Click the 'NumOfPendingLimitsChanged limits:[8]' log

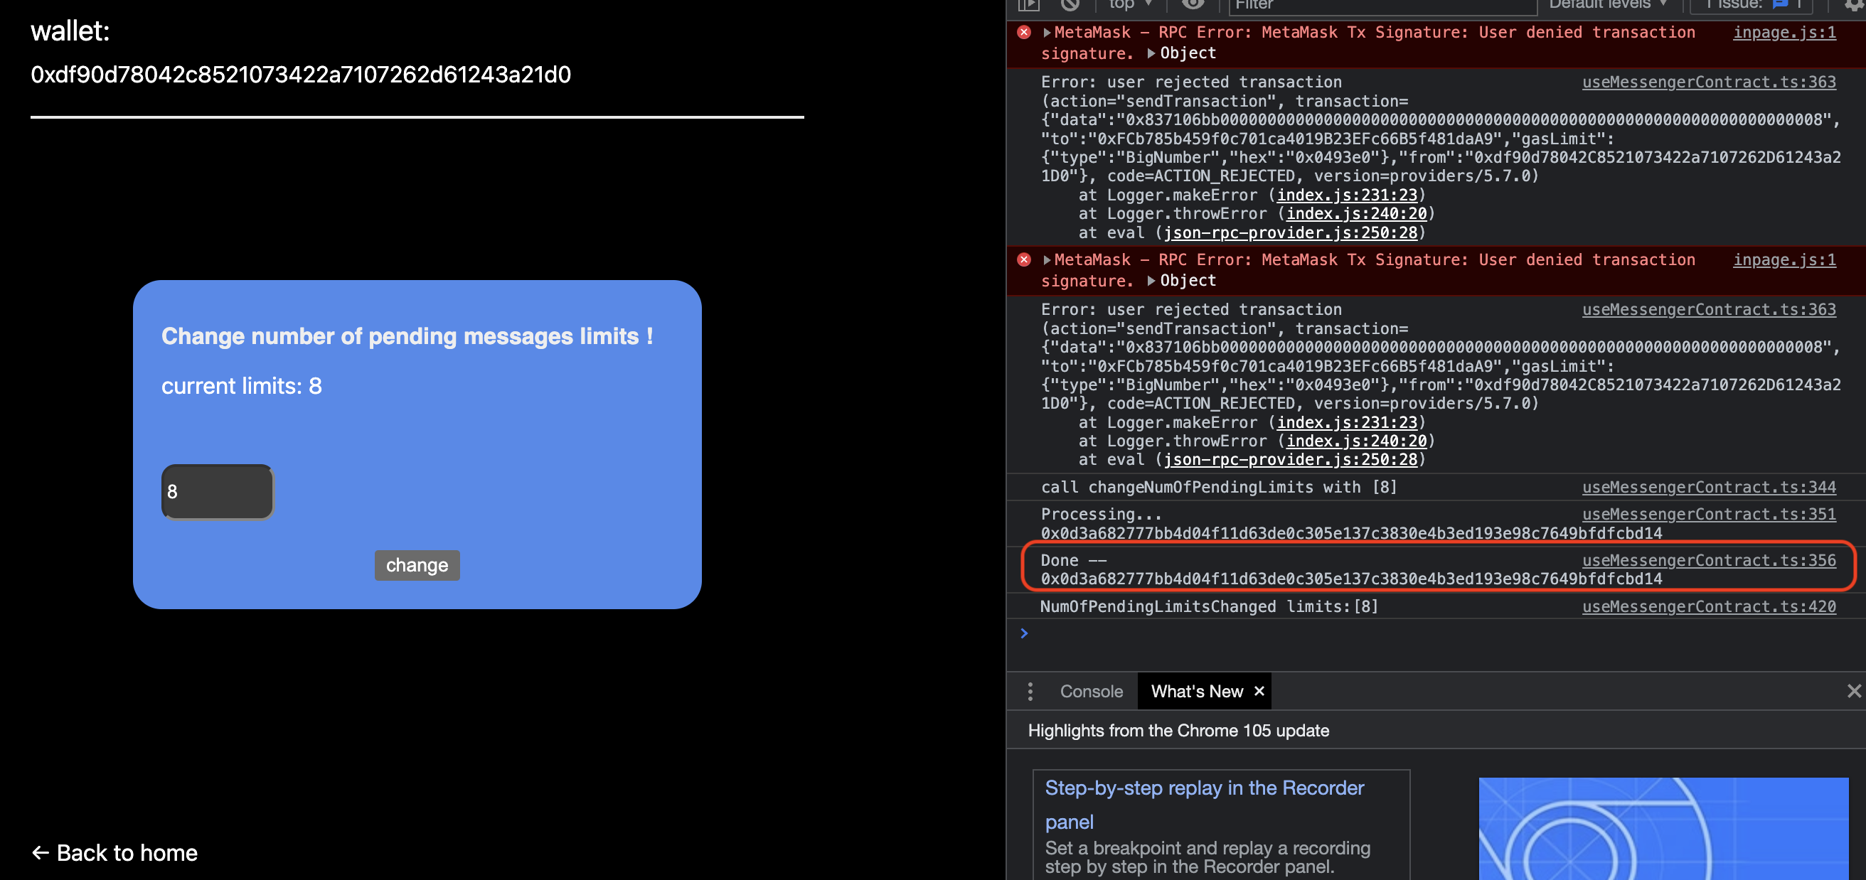(x=1210, y=606)
